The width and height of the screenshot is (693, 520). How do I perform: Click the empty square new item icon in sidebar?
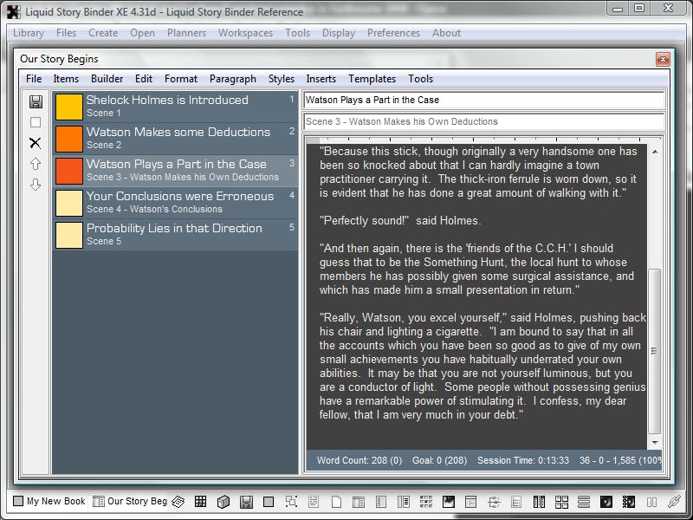[x=36, y=122]
